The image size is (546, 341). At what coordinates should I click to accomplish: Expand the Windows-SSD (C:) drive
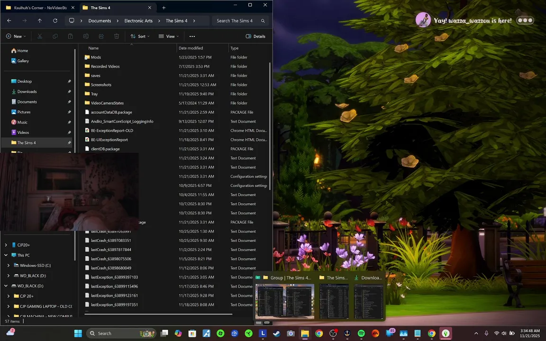[9, 266]
